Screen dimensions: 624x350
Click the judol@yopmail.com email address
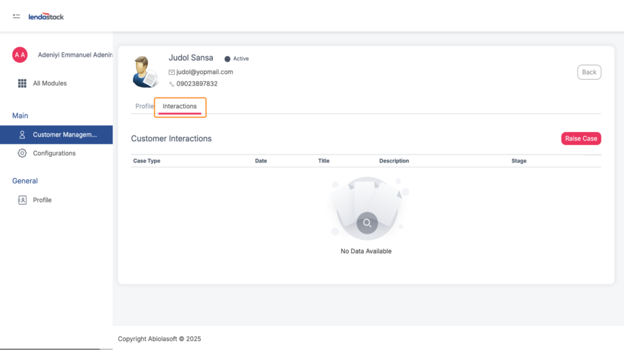[x=205, y=72]
